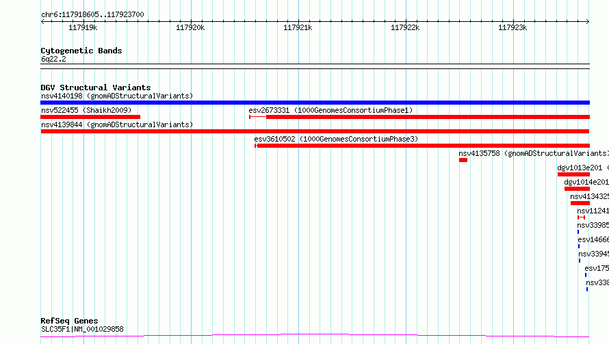Image resolution: width=609 pixels, height=344 pixels.
Task: Click the esv14666 variant label
Action: [593, 239]
